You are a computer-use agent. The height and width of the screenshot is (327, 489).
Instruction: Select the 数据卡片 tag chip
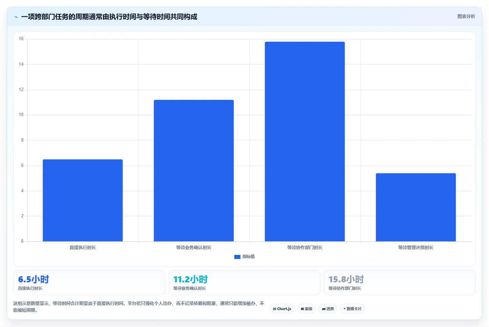[352, 309]
